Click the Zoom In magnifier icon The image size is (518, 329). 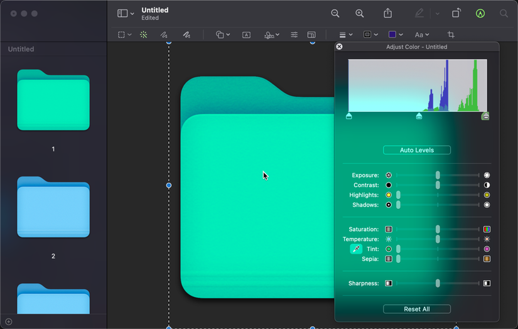pos(359,13)
